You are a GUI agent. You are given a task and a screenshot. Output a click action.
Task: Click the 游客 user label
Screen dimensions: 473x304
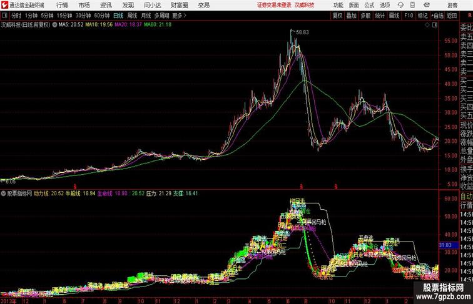[x=452, y=5]
